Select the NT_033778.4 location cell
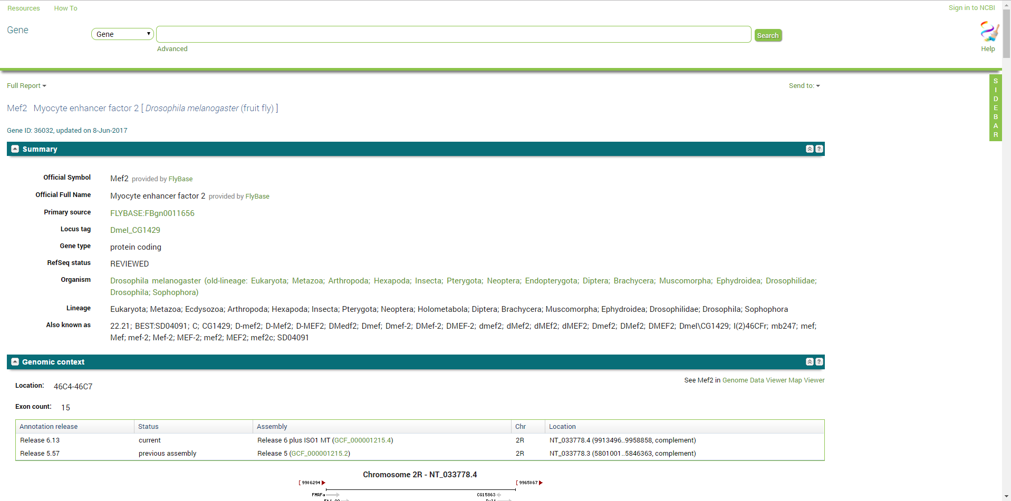The width and height of the screenshot is (1011, 501). coord(684,440)
